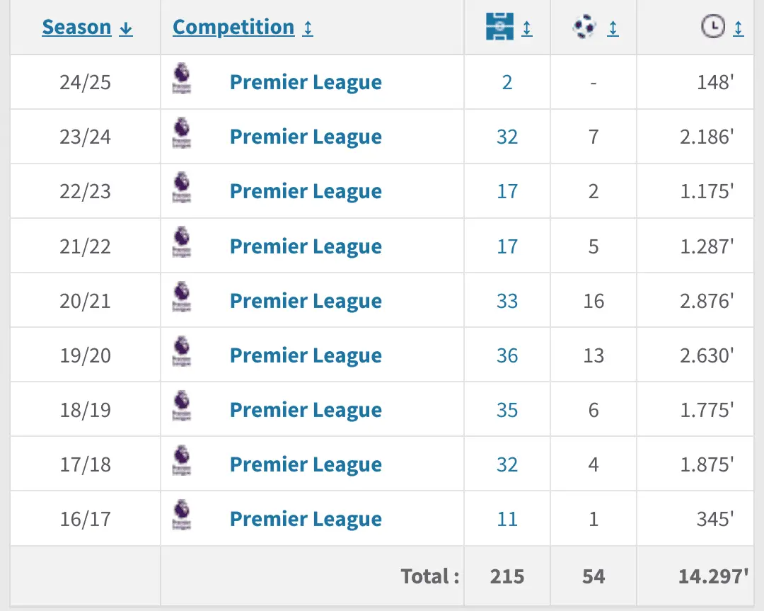
Task: Click Premier League logo in 16/17 row
Action: tap(181, 516)
